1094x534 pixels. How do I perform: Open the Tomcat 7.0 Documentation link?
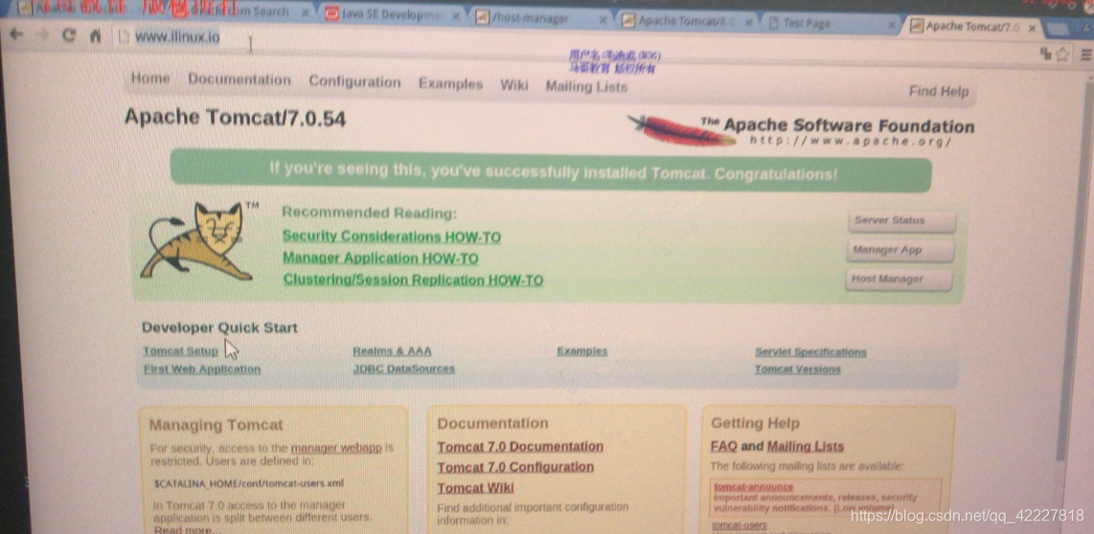[520, 446]
